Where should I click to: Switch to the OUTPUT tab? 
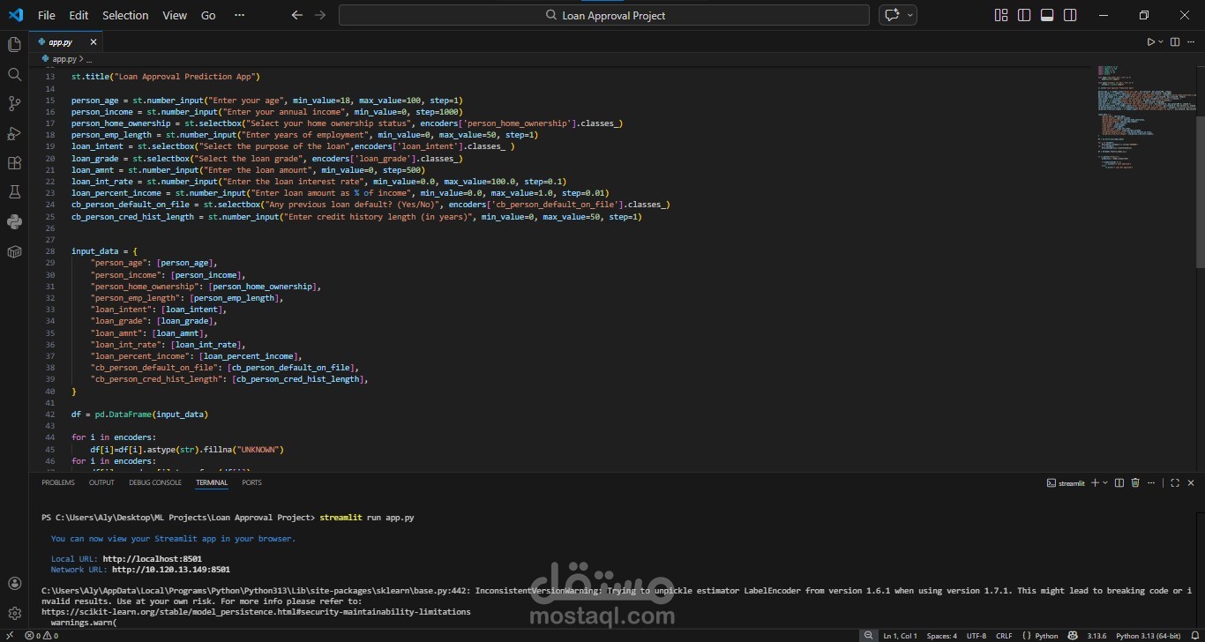click(x=101, y=482)
